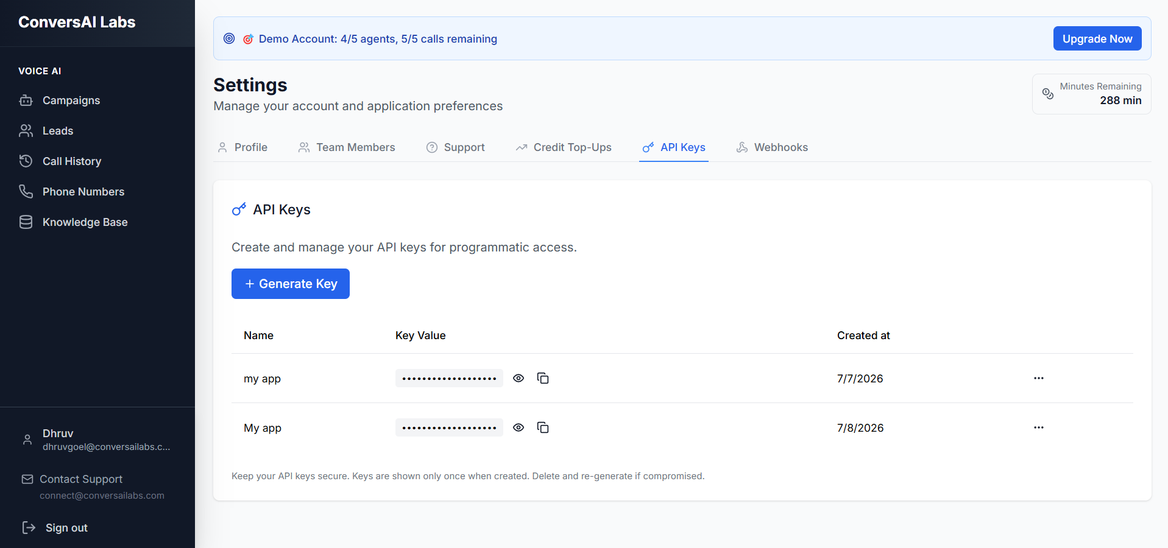Reveal the 'my app' key created 7/7/2026

pos(519,378)
